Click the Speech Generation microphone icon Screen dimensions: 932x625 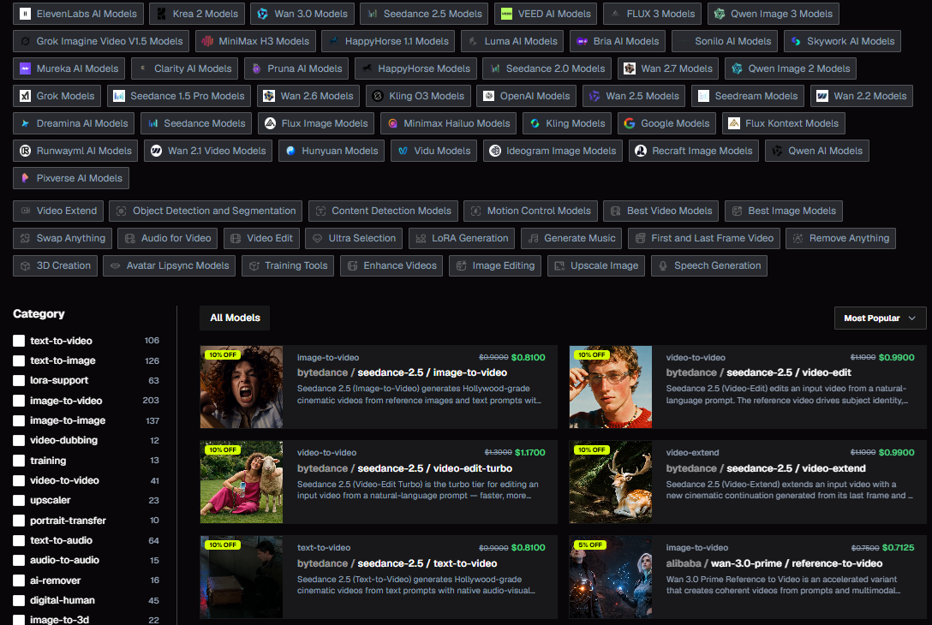[x=663, y=265]
